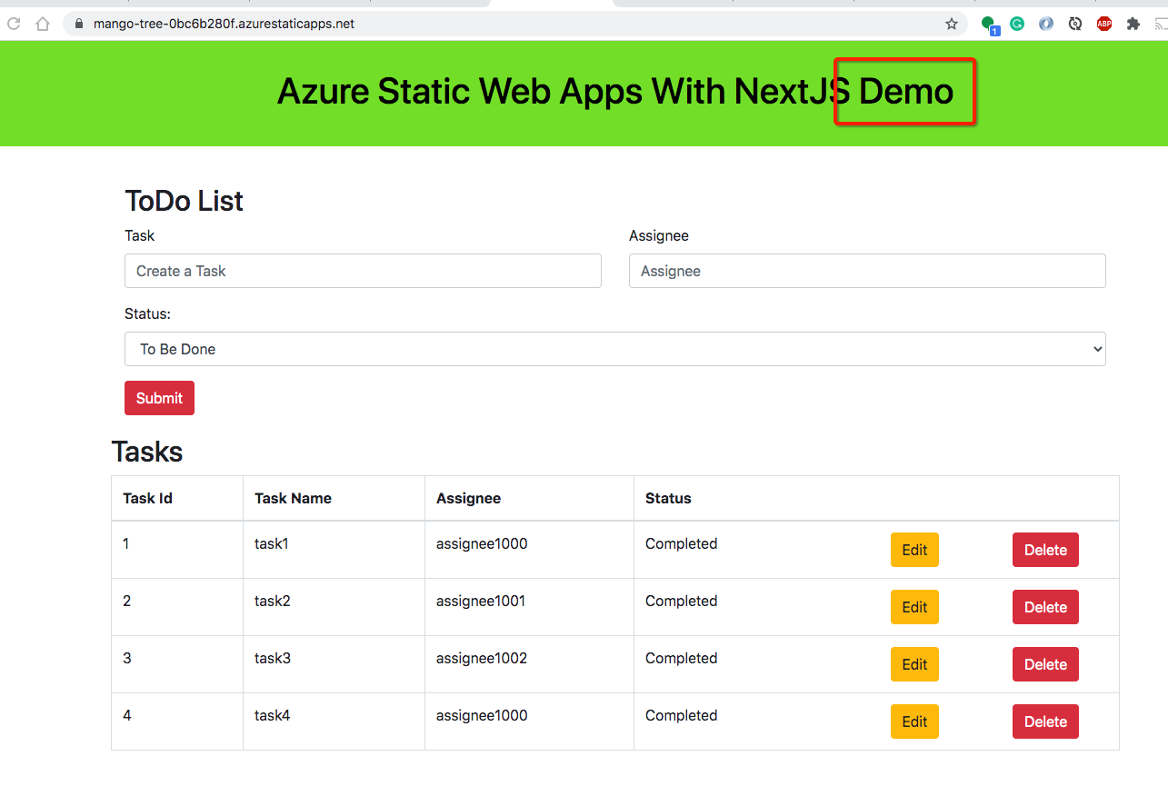1168x786 pixels.
Task: Edit task4 row
Action: click(x=914, y=721)
